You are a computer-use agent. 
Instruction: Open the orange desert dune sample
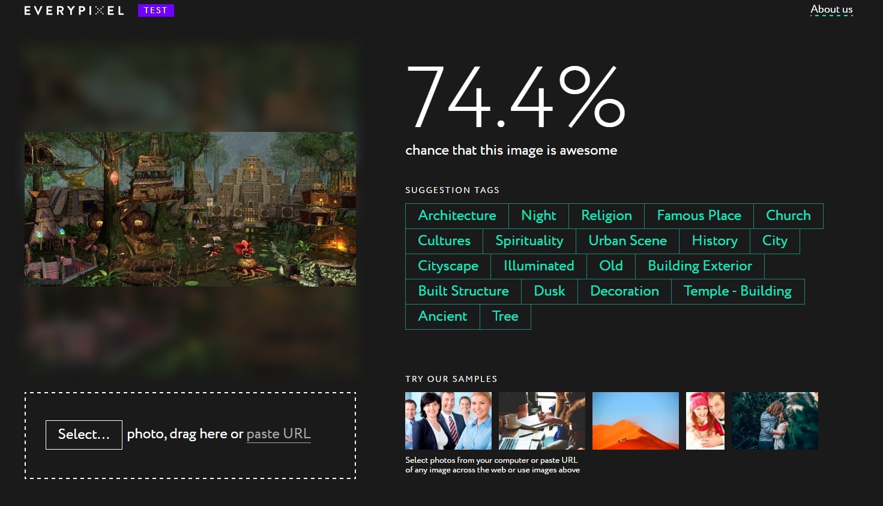pyautogui.click(x=636, y=421)
